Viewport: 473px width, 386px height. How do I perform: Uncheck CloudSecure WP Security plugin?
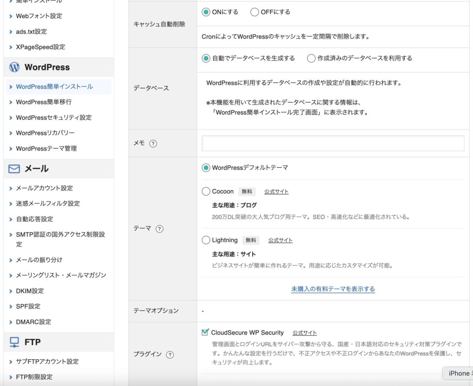pos(205,332)
